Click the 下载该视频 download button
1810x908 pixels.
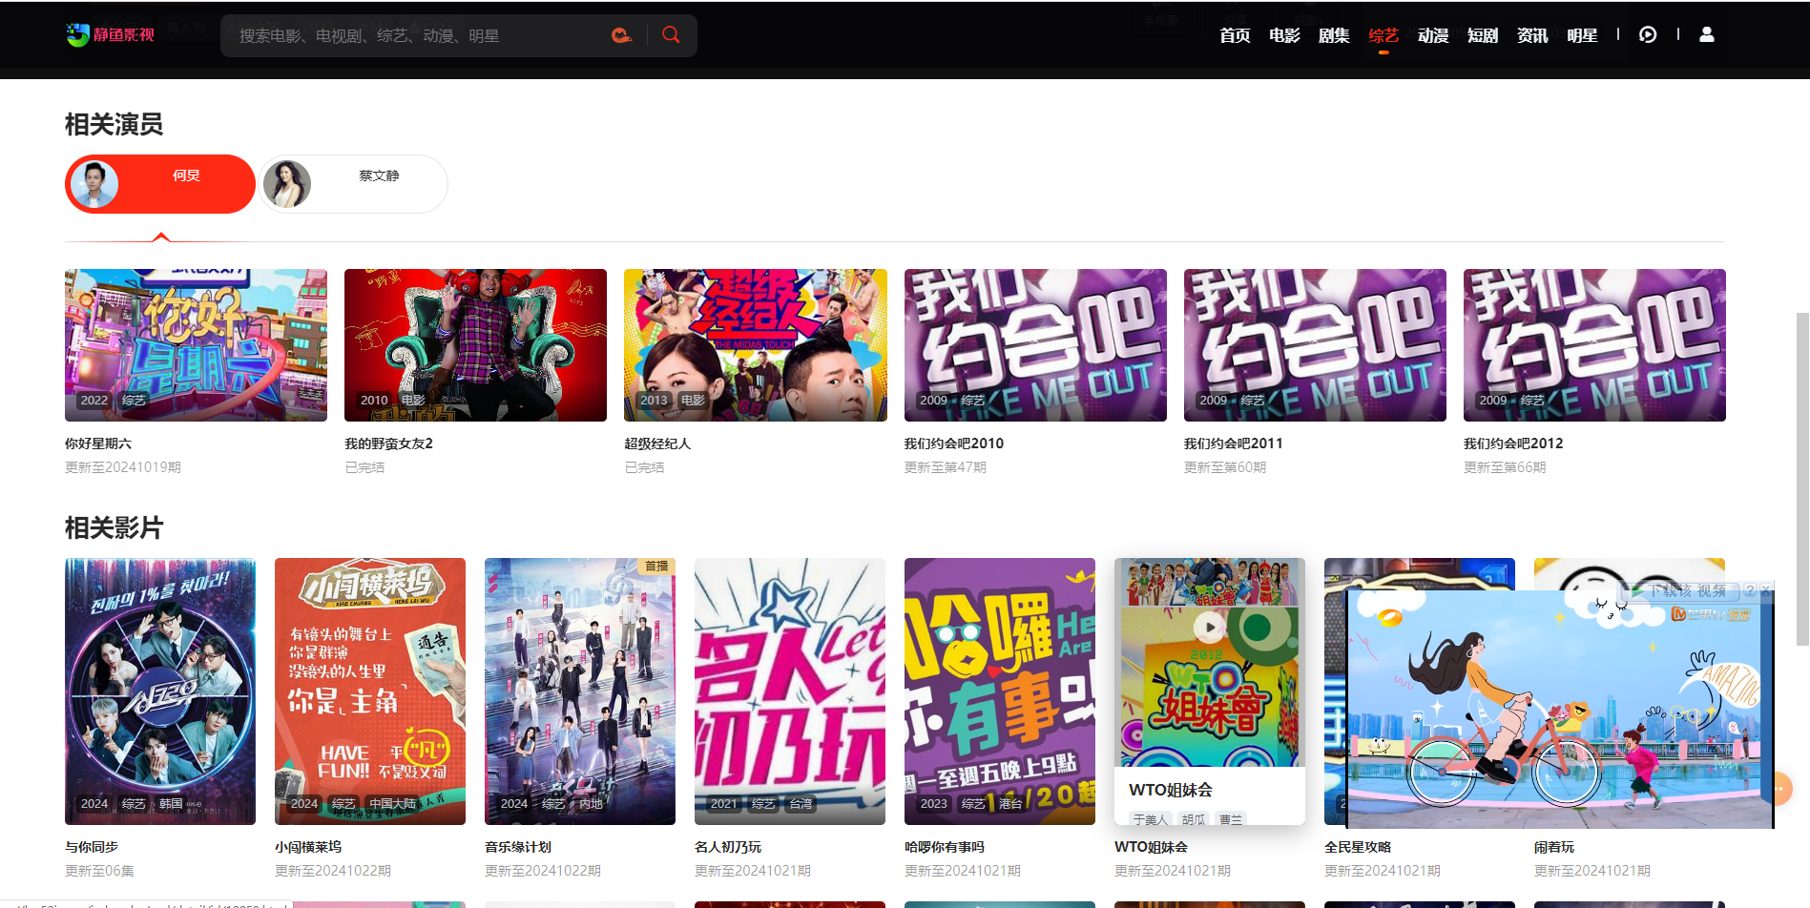point(1687,590)
